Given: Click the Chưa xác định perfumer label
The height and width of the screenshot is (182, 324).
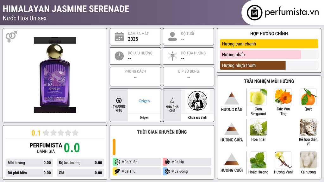Looking at the screenshot, I should [197, 118].
